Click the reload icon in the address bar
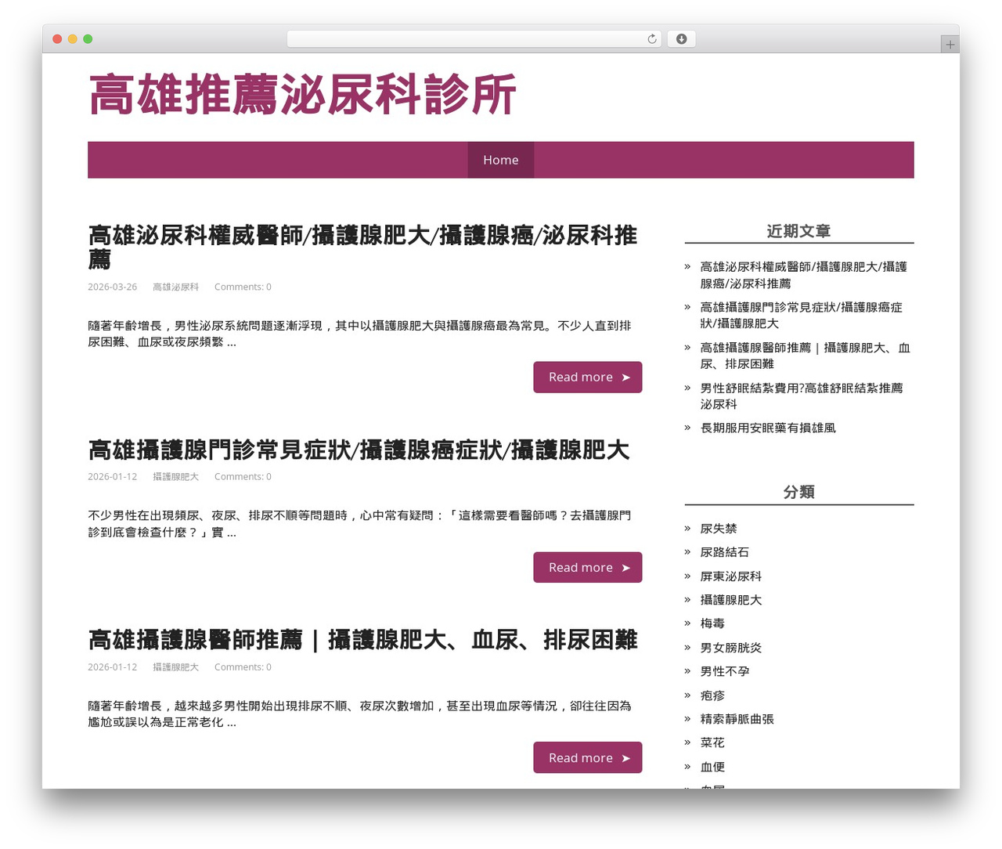Screen dimensions: 1002x849 coord(651,39)
